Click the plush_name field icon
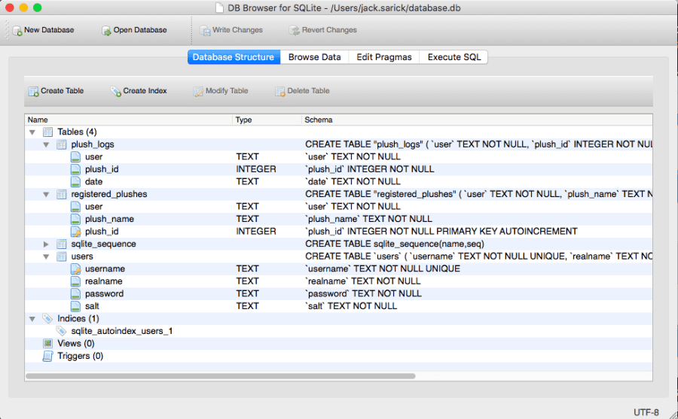 [75, 219]
